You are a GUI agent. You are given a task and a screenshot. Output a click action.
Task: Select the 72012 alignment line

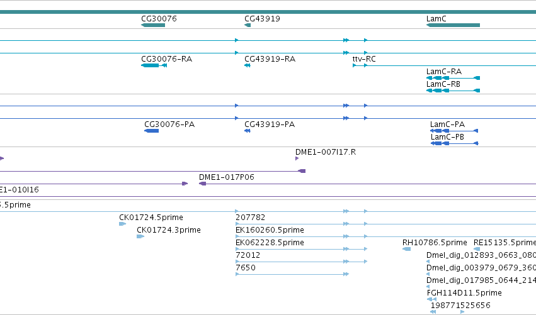[302, 262]
